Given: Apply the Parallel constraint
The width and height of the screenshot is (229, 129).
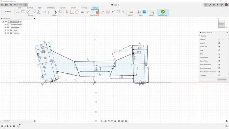Looking at the screenshot, I should tap(87, 12).
